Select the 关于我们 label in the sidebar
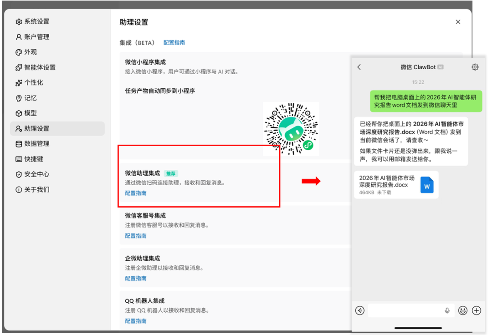This screenshot has width=492, height=335. (x=37, y=190)
